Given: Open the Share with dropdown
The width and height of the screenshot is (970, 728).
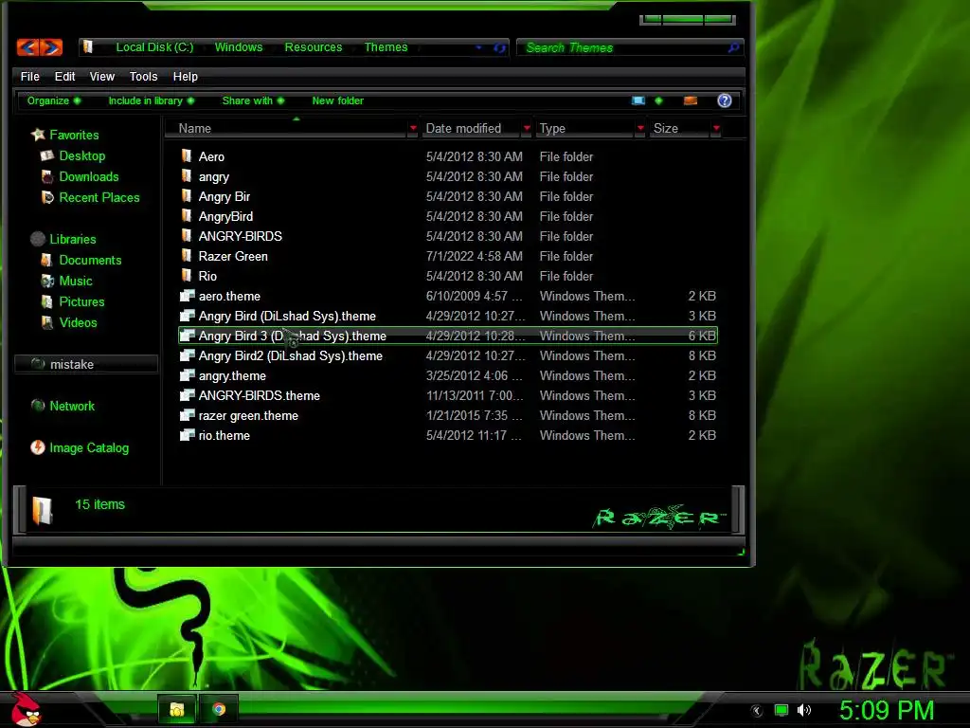Looking at the screenshot, I should tap(253, 100).
